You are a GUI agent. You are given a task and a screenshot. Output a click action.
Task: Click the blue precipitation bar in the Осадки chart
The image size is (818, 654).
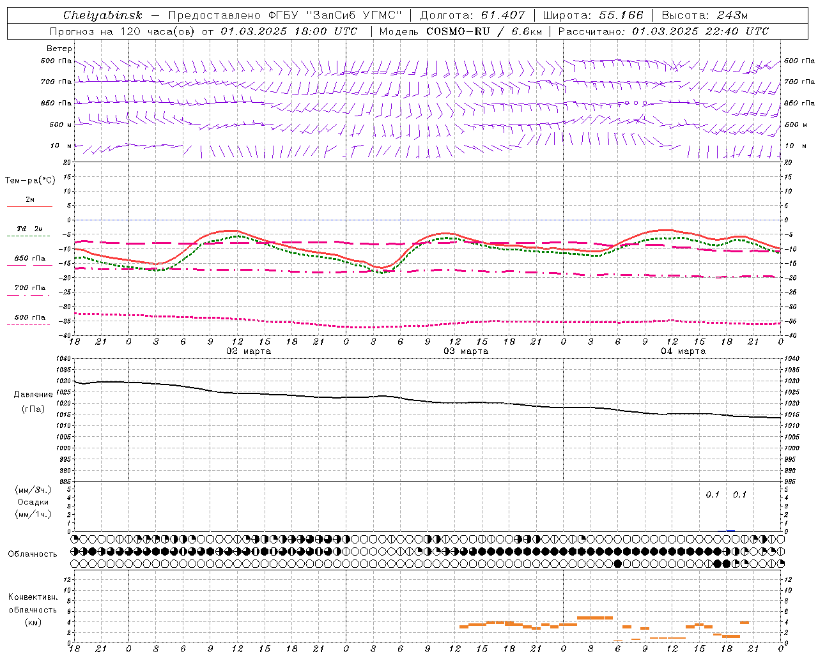pyautogui.click(x=730, y=531)
